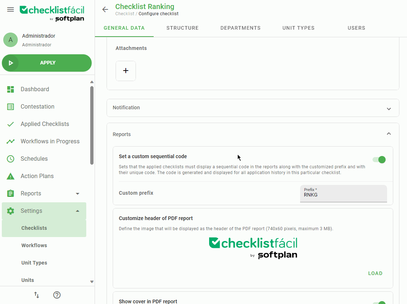
Task: Open the hamburger menu icon
Action: pos(11,9)
